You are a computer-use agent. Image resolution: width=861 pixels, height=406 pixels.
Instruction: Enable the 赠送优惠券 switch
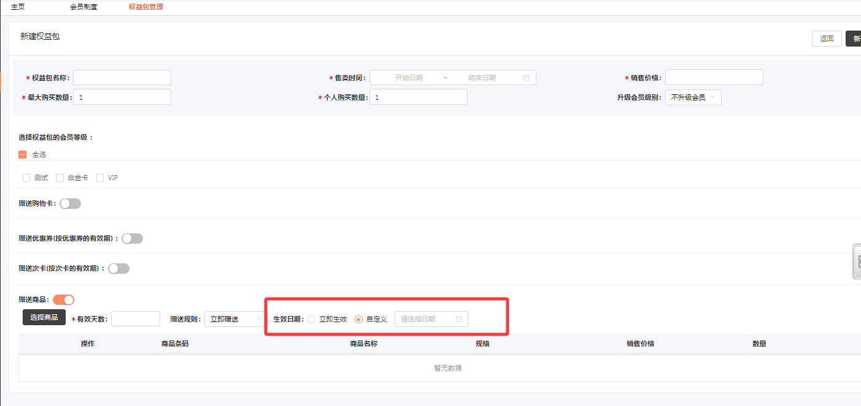coord(132,239)
